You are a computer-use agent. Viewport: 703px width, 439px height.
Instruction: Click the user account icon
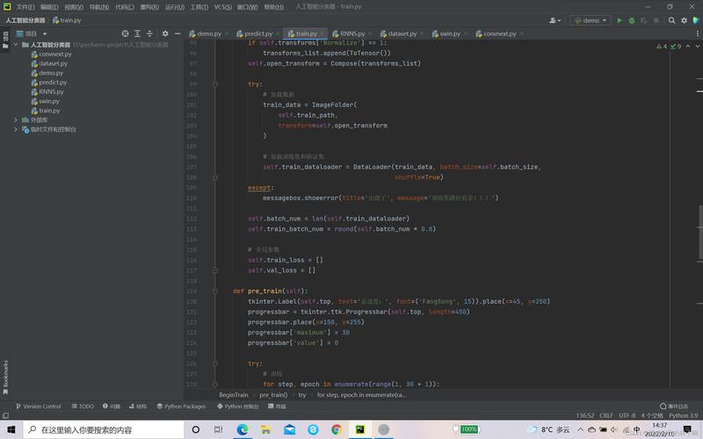[554, 20]
